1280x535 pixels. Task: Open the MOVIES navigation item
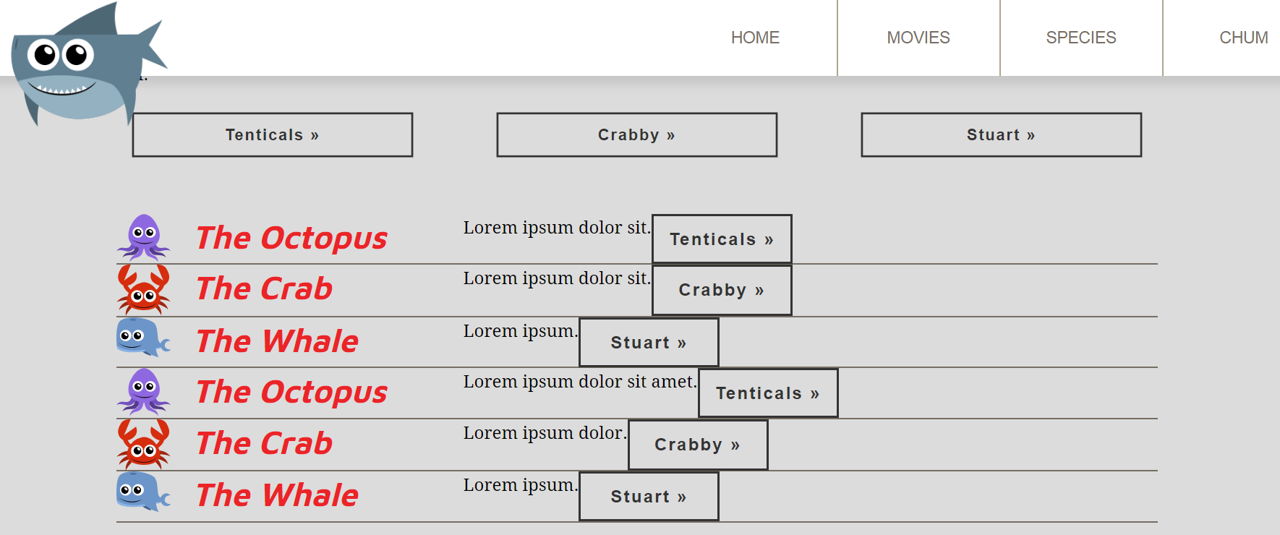coord(918,38)
